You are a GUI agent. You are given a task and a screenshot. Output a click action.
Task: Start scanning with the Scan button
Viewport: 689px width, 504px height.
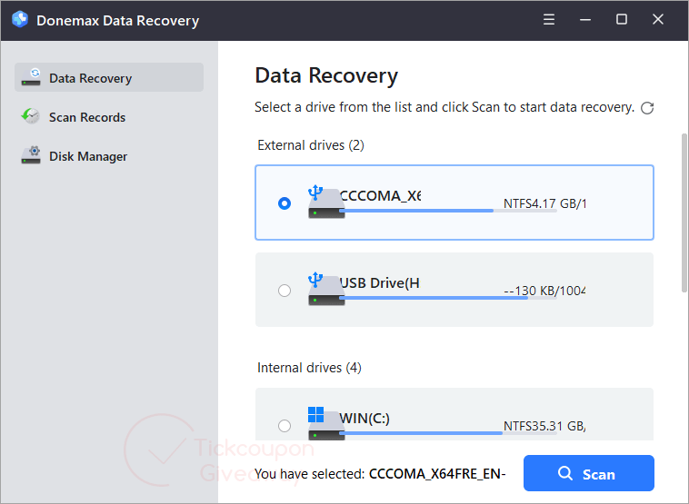tap(589, 473)
